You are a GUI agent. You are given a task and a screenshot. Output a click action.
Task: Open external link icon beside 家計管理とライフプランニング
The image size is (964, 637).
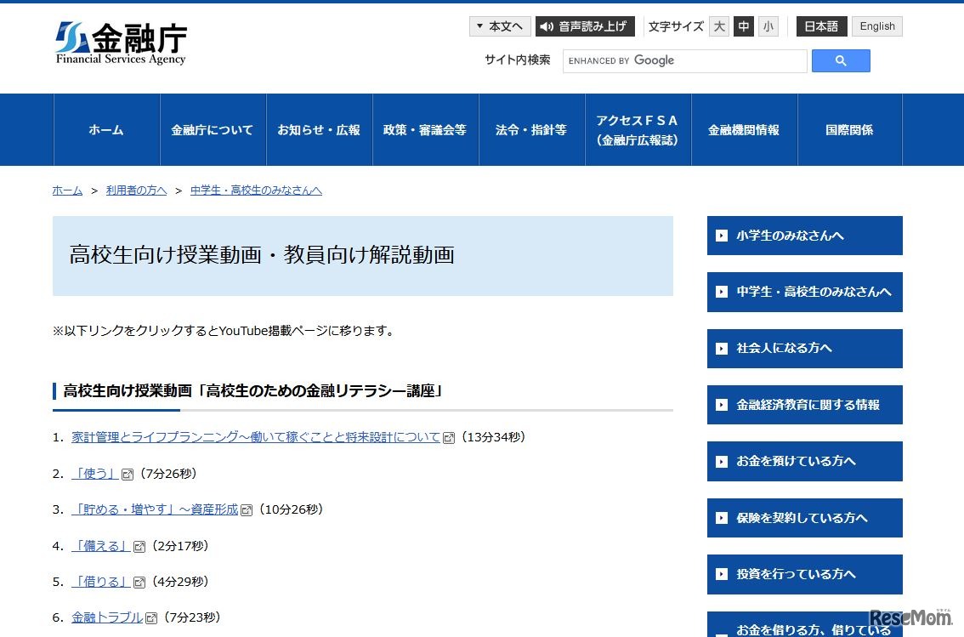(449, 437)
